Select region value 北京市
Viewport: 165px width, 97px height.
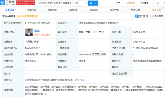pyautogui.click(x=82, y=61)
